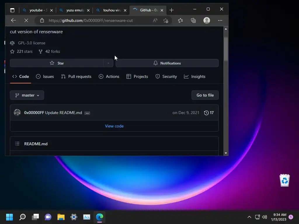Star the rensenware-cut repository

(57, 63)
